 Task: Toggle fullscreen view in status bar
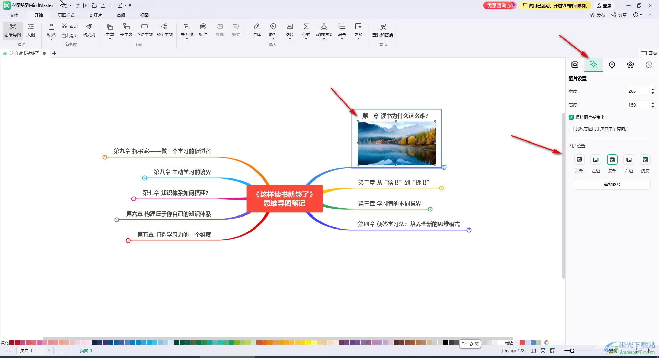(552, 351)
